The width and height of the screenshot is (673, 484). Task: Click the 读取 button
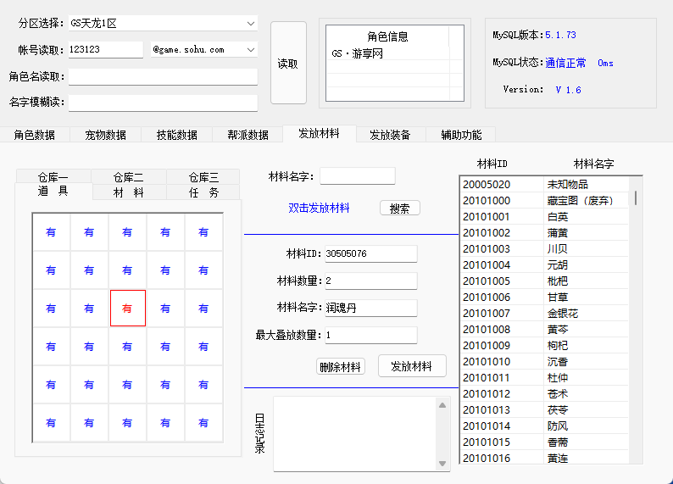[x=288, y=64]
